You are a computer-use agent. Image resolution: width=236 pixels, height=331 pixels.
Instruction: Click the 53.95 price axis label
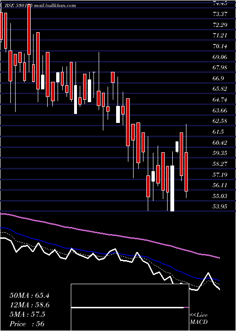coord(220,207)
